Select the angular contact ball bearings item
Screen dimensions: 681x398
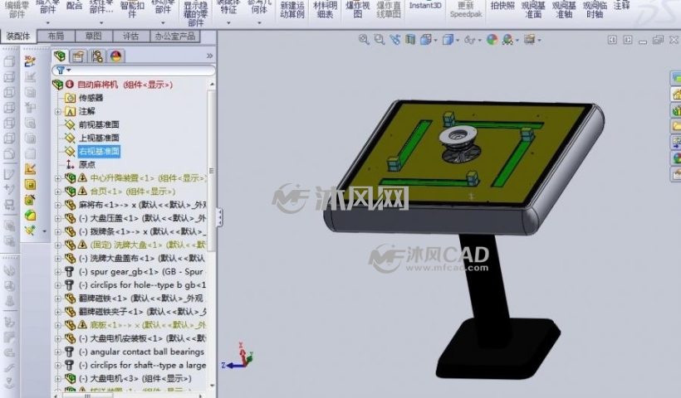141,352
